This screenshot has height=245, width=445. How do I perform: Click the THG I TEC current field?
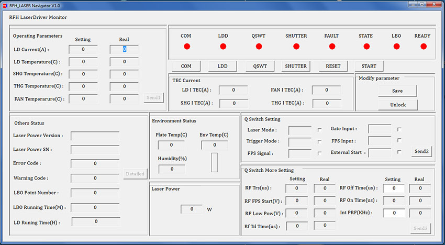[327, 103]
